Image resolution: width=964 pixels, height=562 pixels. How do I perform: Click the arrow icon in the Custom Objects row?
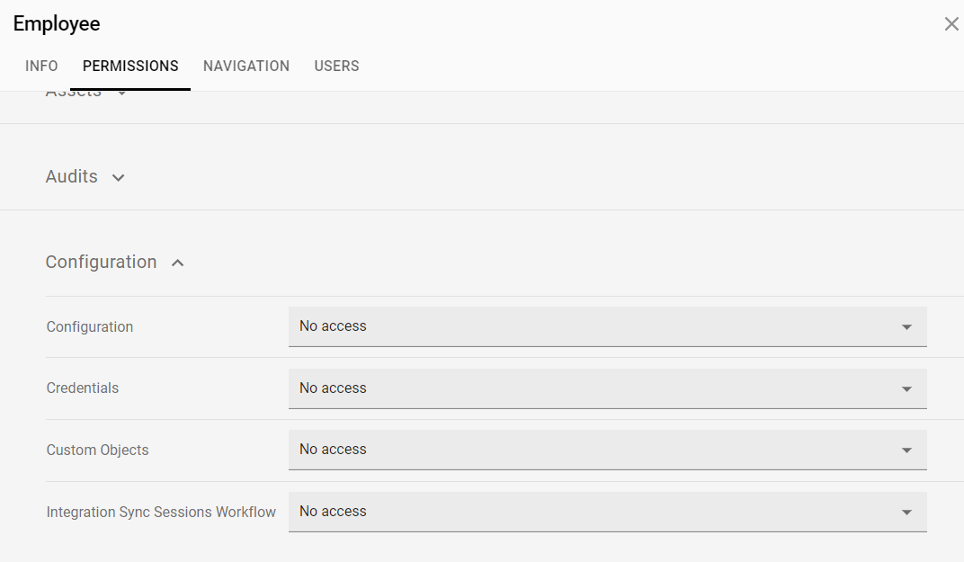906,450
